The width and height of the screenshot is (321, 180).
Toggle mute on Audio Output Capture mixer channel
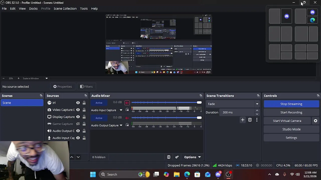(x=127, y=118)
